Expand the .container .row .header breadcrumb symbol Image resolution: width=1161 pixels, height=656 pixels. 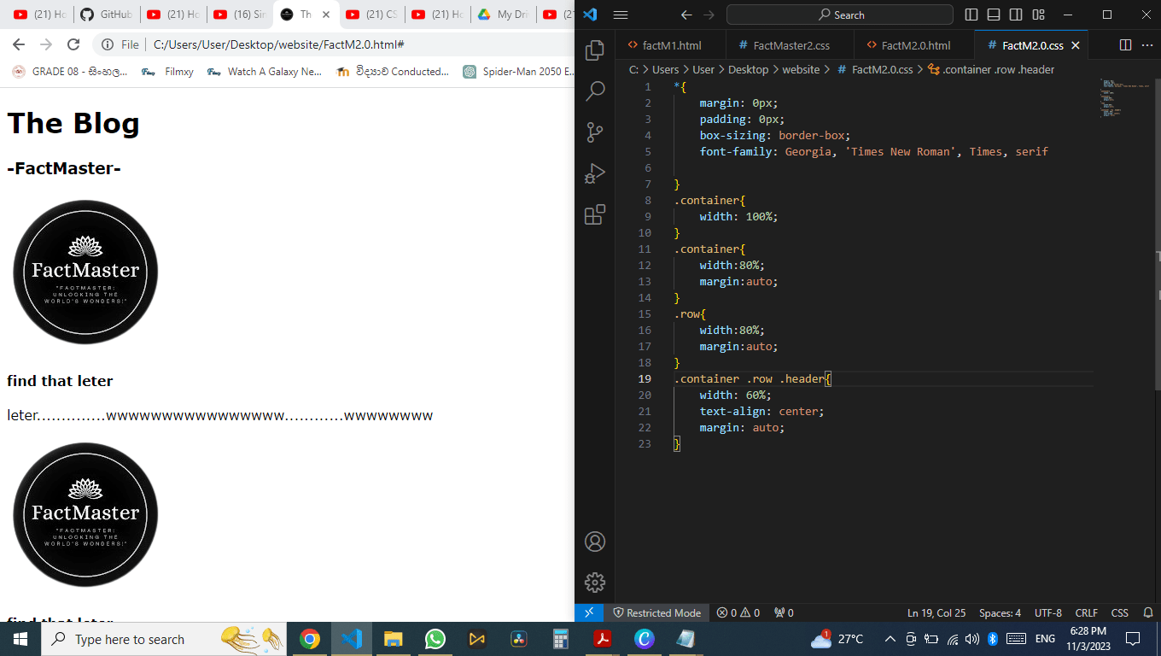coord(990,69)
